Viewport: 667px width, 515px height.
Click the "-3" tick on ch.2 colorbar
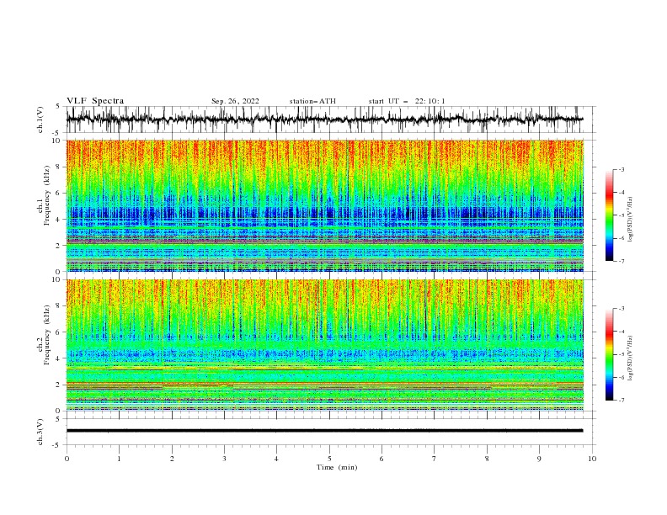622,309
